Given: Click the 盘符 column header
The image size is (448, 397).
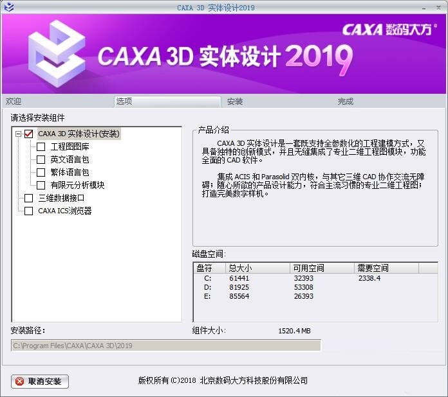Looking at the screenshot, I should pyautogui.click(x=209, y=268).
